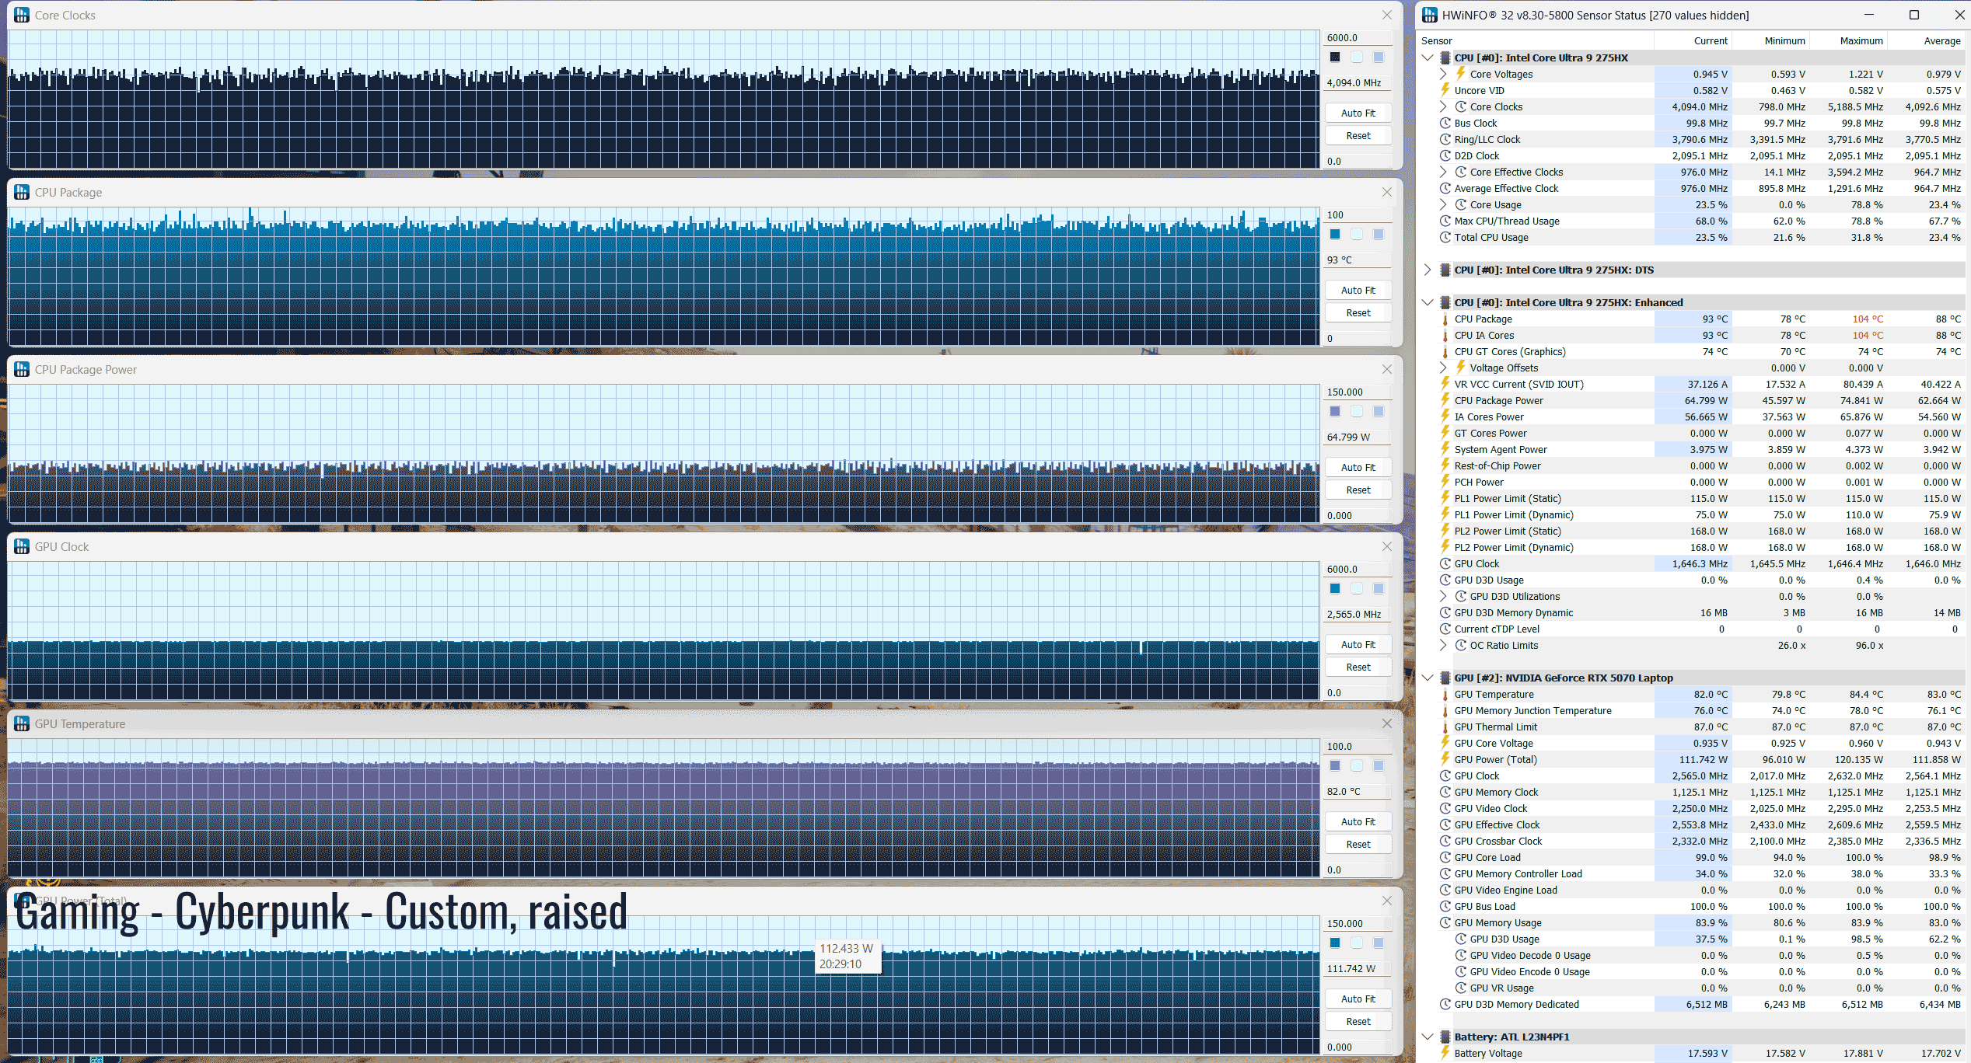Click the CPU chip icon beside Intel Core Ultra 9 275HX
Screen dimensions: 1971x1063
1445,58
